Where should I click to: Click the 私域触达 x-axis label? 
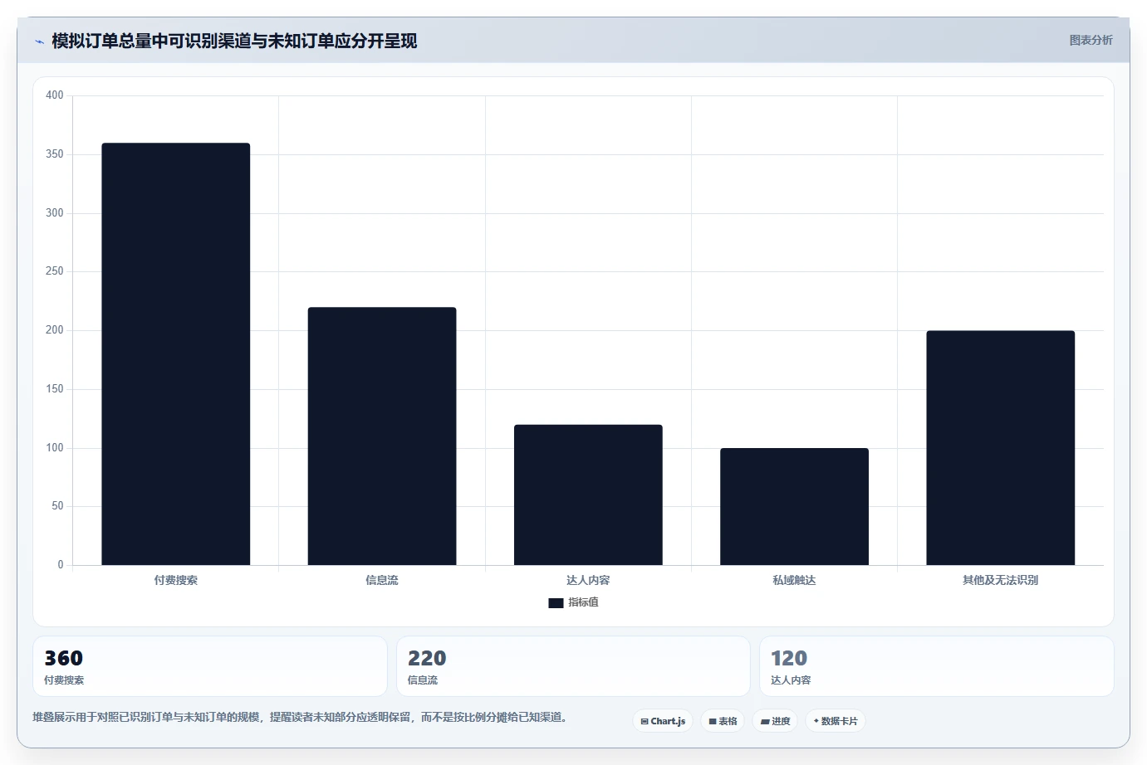(x=794, y=580)
